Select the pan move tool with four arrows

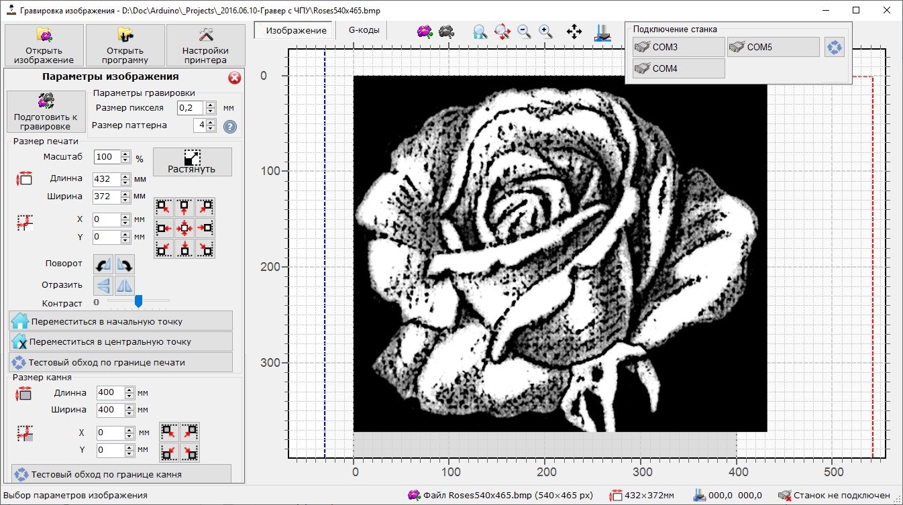pyautogui.click(x=574, y=32)
